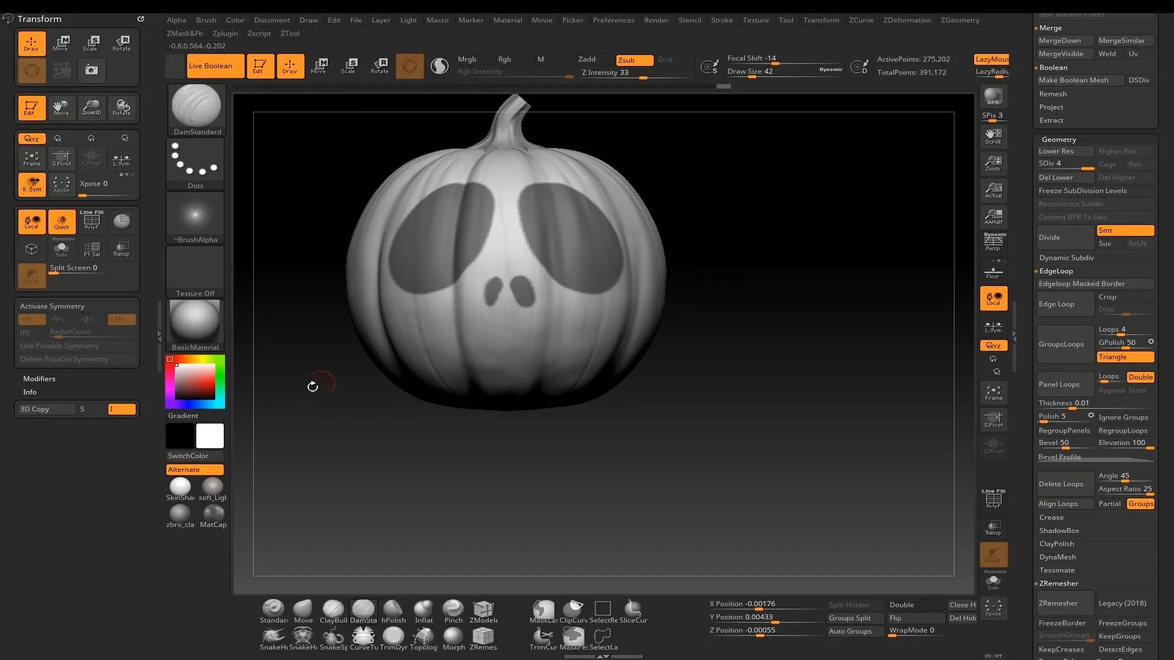Toggle Live Boolean mode on

pos(212,66)
